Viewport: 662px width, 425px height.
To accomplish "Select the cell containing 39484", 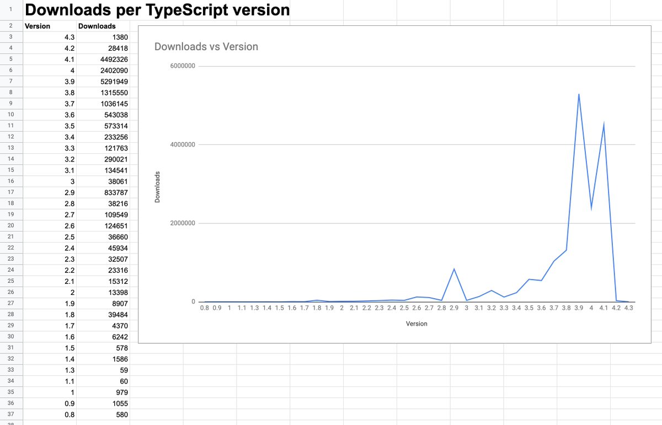I will click(x=103, y=314).
